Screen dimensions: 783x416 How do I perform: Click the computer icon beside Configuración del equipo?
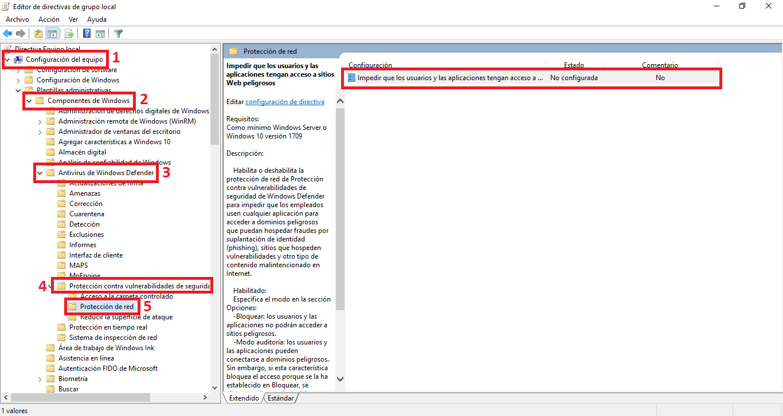pyautogui.click(x=18, y=60)
